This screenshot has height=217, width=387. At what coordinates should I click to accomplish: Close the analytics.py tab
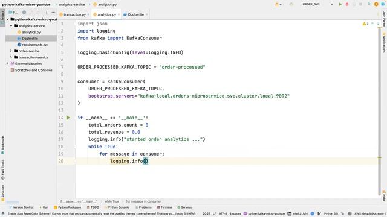point(119,14)
